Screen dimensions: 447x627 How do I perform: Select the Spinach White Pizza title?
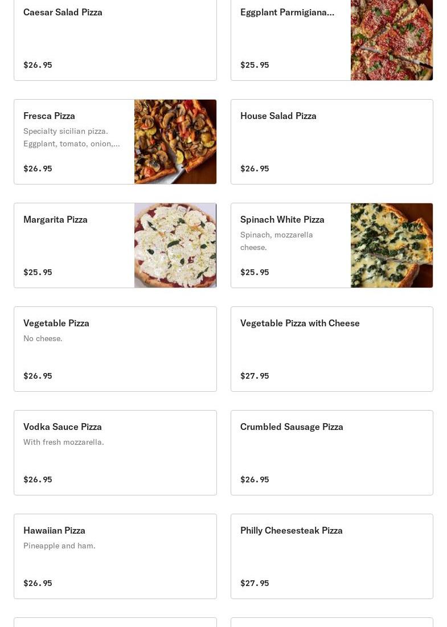coord(282,220)
